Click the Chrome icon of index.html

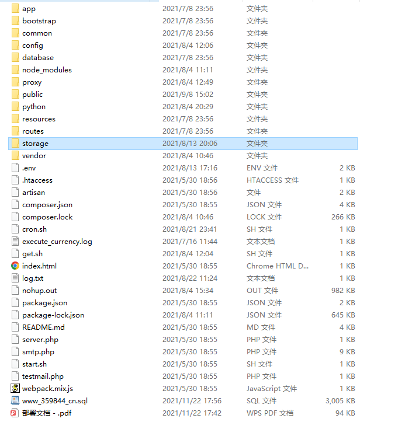(x=15, y=266)
